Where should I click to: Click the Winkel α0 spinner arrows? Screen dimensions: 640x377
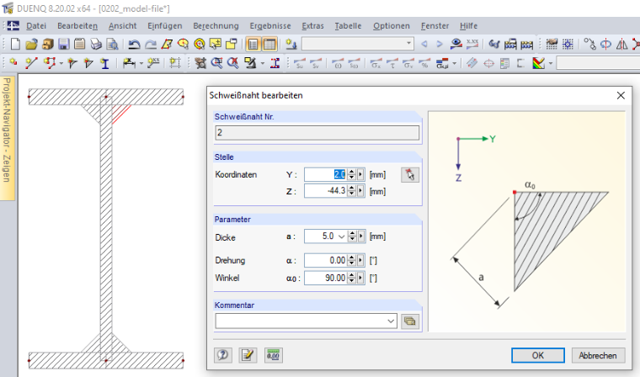351,278
